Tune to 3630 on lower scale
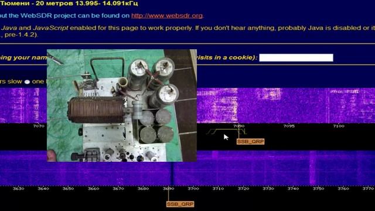The image size is (375, 211). point(18,189)
